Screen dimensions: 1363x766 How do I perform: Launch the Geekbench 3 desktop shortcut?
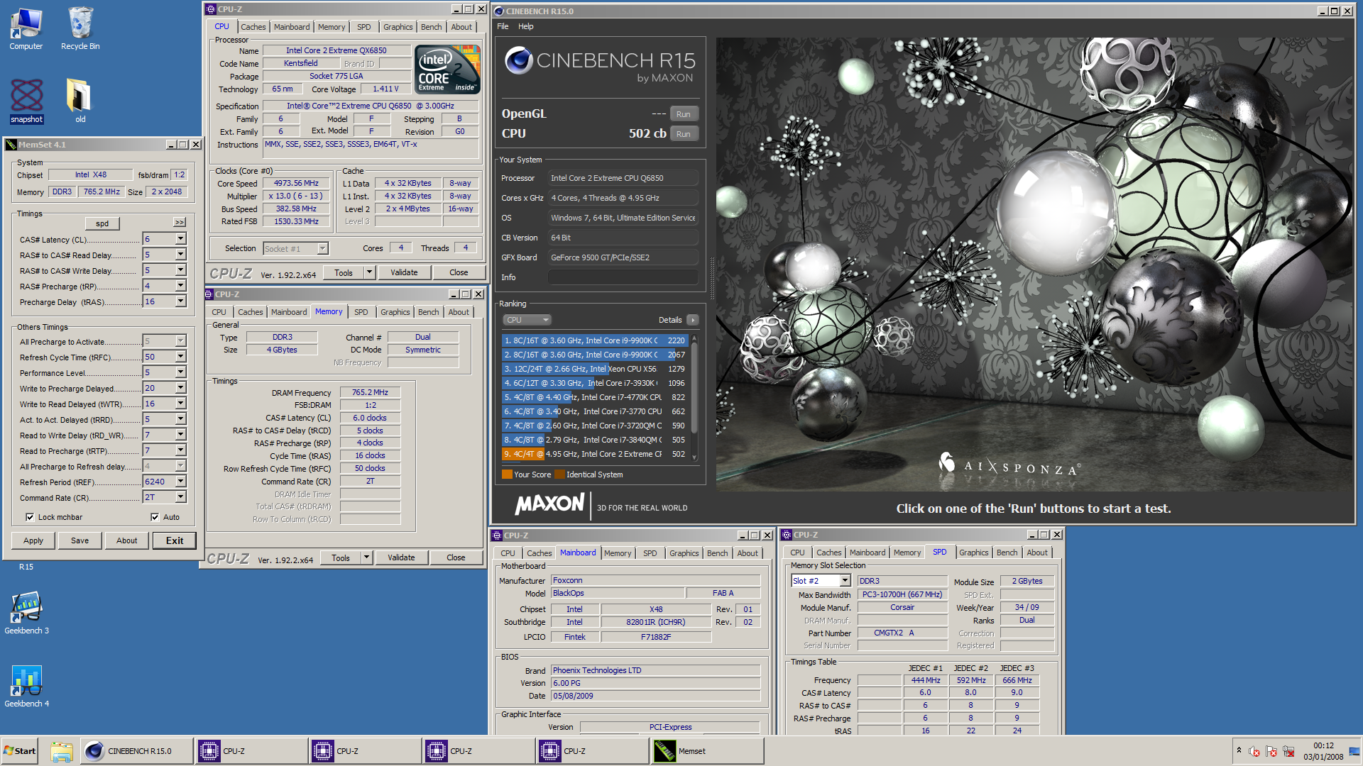click(x=26, y=614)
